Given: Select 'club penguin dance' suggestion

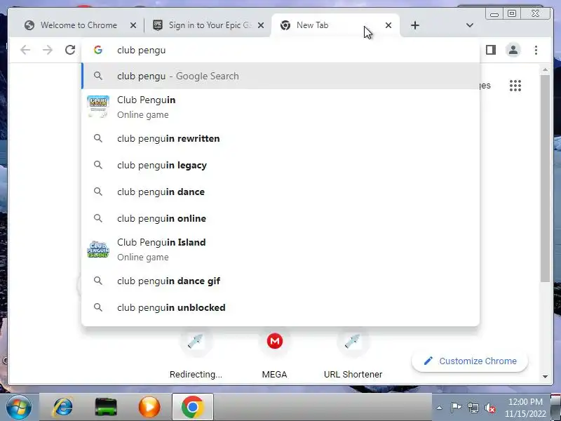Looking at the screenshot, I should (x=281, y=192).
